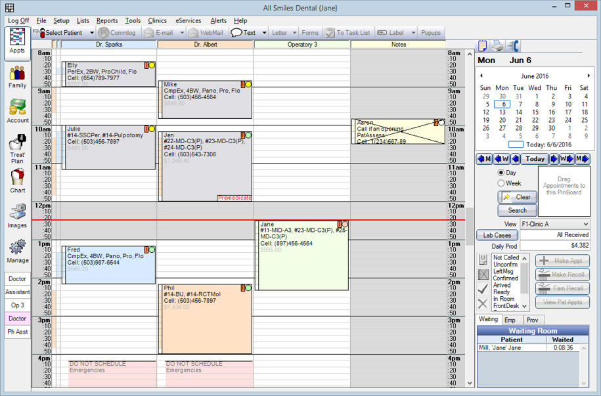Click the Clear pinboard button
The height and width of the screenshot is (396, 601).
(x=518, y=197)
